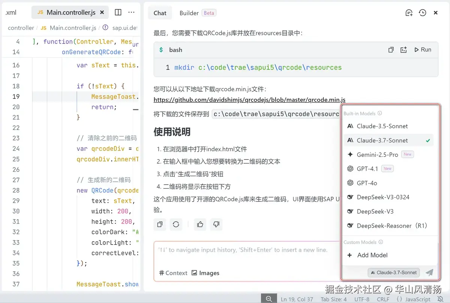The width and height of the screenshot is (450, 303).
Task: Click sap.ui.de breadcrumb symbol
Action: (120, 28)
